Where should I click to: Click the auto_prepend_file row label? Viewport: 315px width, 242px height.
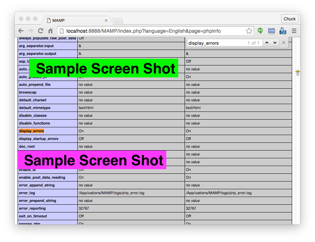34,85
